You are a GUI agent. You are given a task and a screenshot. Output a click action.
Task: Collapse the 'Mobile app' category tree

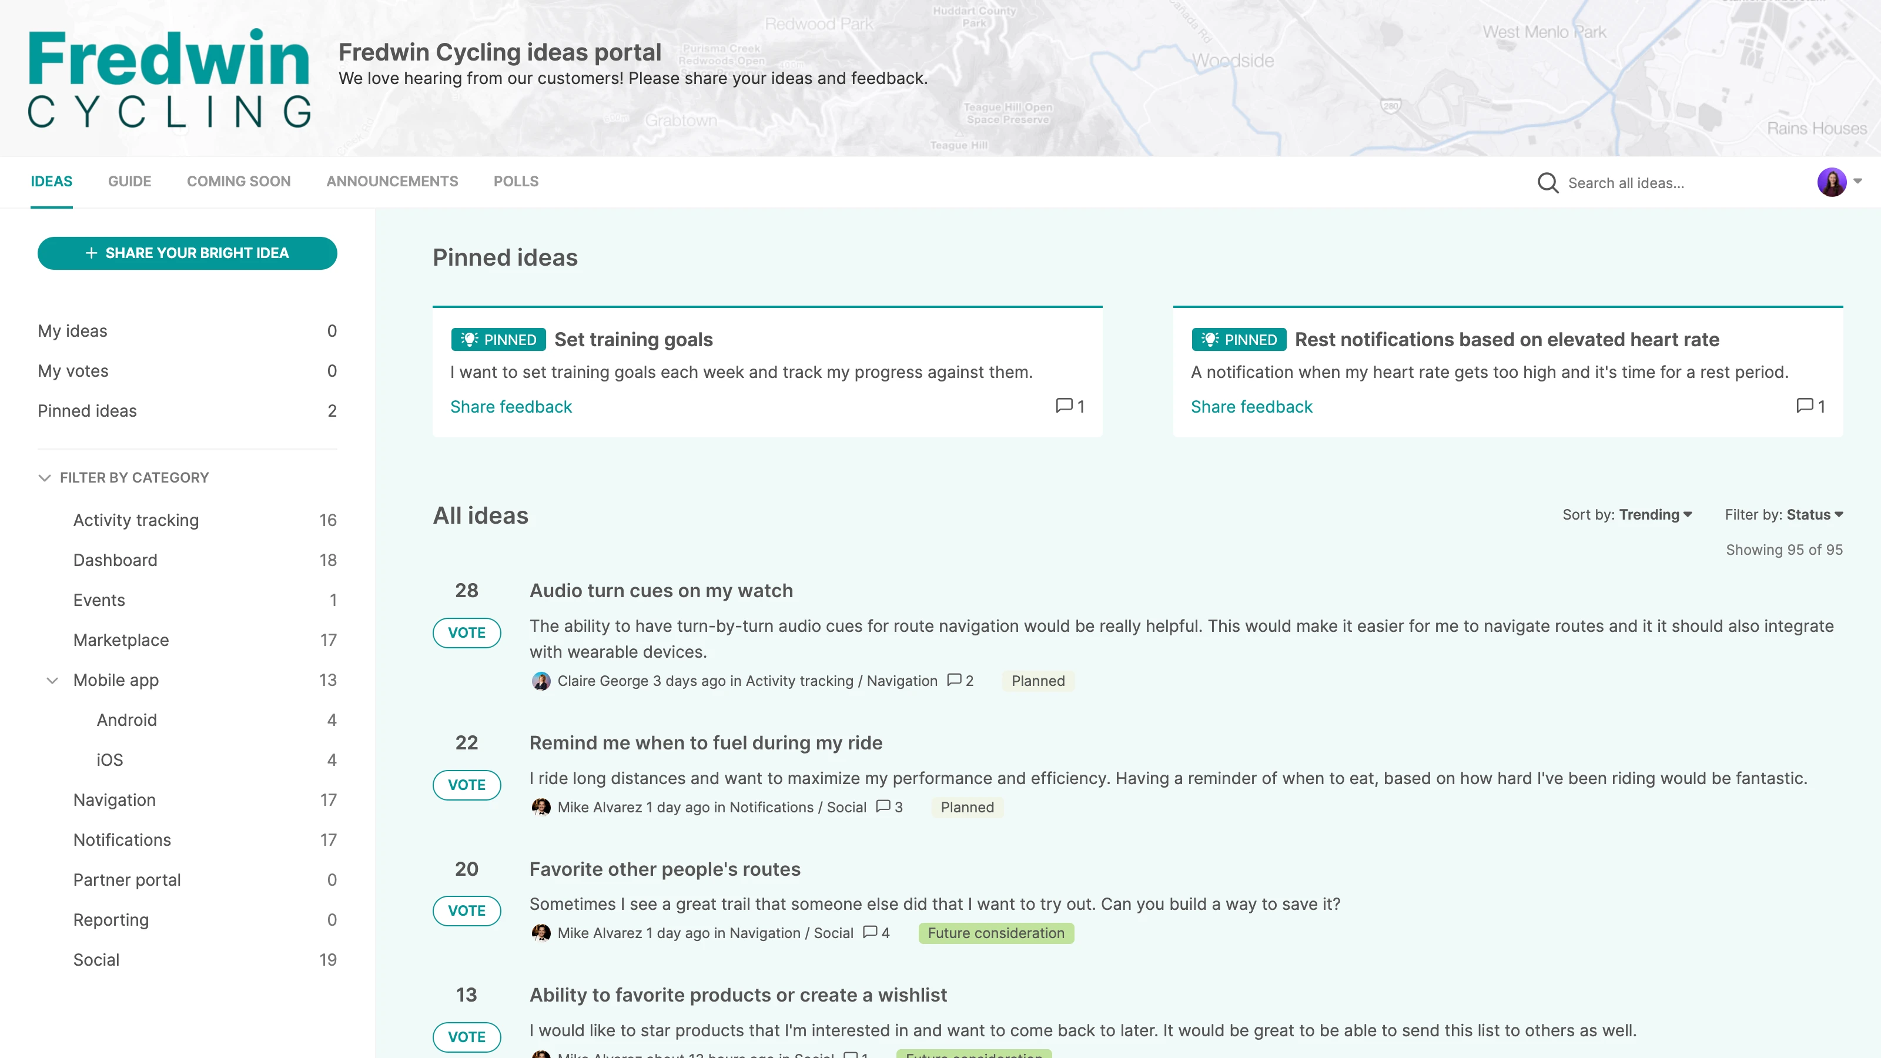52,680
